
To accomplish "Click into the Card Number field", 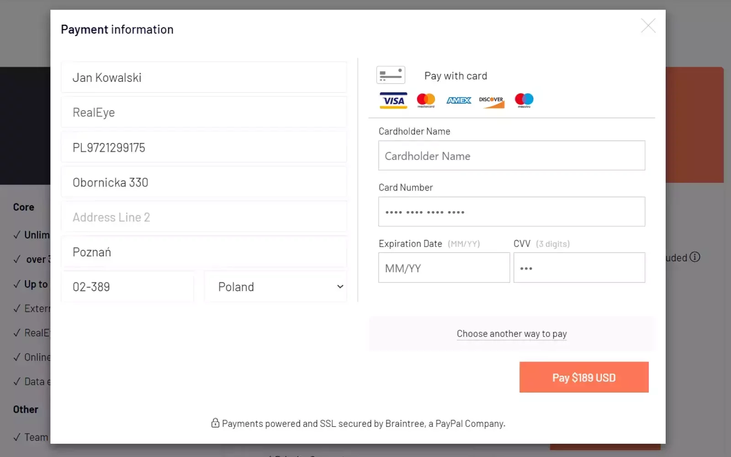I will [512, 212].
